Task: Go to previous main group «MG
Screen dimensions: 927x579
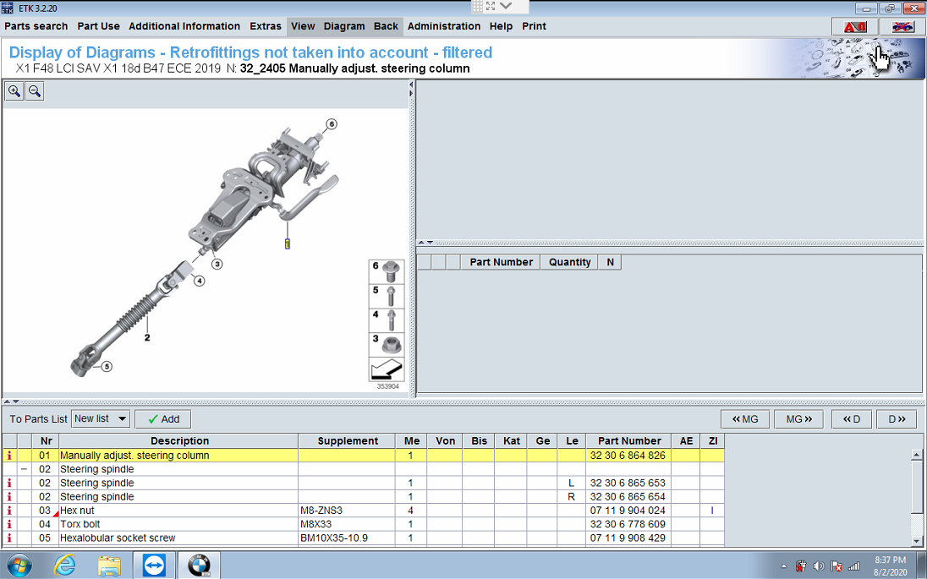Action: [745, 419]
